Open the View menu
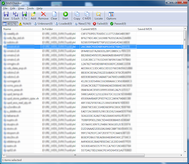The height and width of the screenshot is (164, 189). pos(21,9)
